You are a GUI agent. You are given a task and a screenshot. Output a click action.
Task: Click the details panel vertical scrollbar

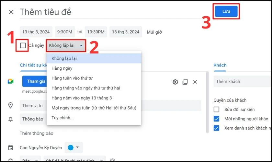207,102
